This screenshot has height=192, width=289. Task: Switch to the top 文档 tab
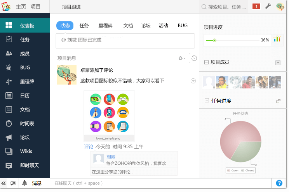(128, 25)
